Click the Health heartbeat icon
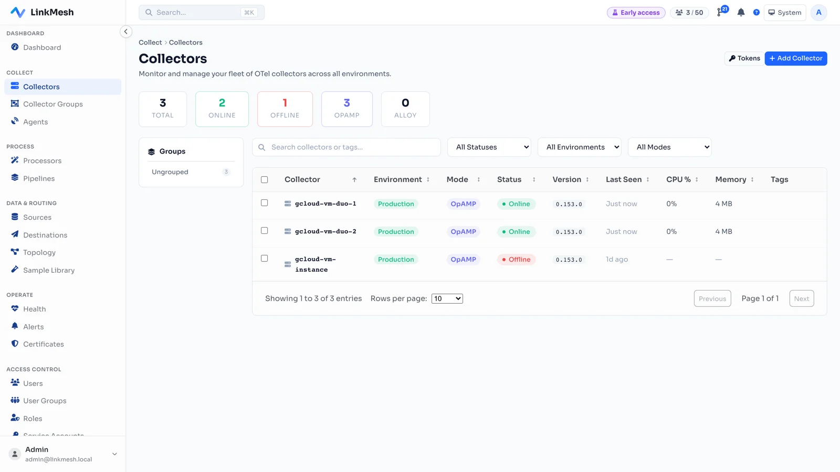The height and width of the screenshot is (472, 840). (15, 309)
